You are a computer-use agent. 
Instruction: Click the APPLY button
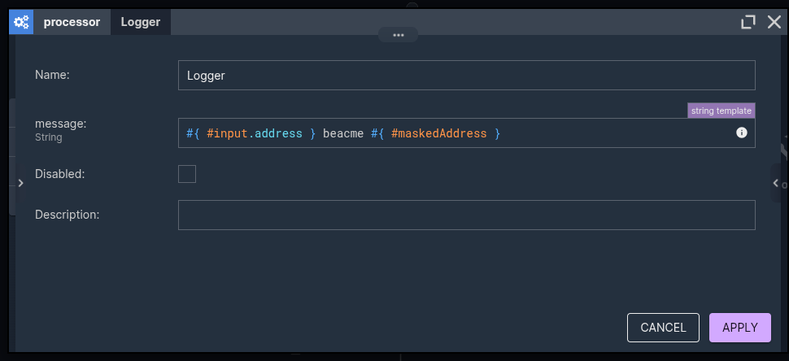[740, 328]
